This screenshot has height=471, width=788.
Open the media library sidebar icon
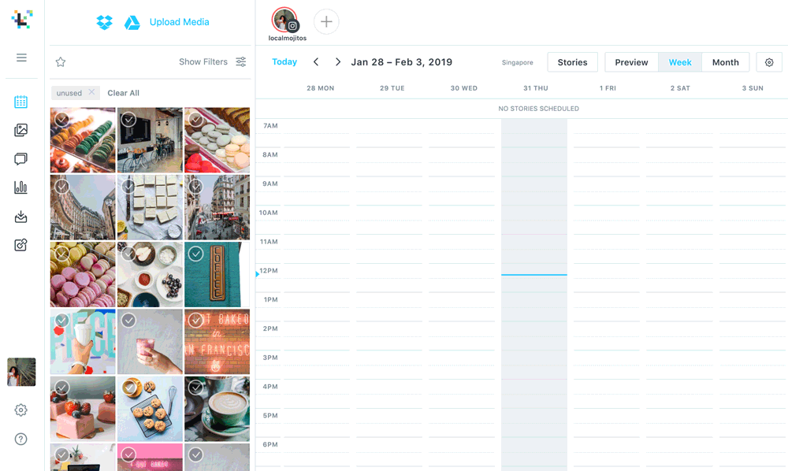point(20,131)
